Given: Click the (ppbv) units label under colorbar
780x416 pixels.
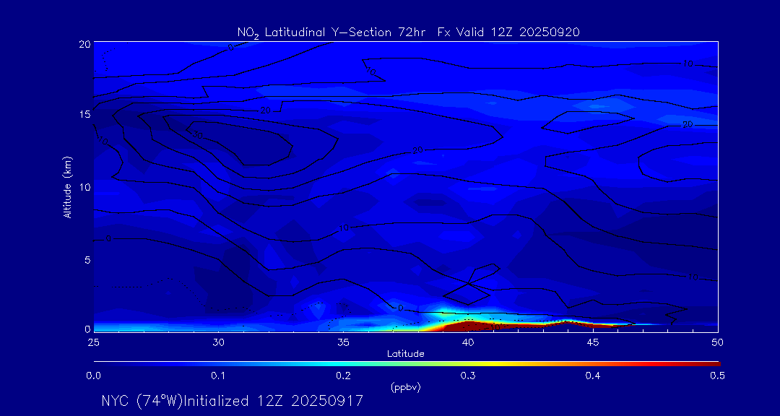Looking at the screenshot, I should [405, 387].
